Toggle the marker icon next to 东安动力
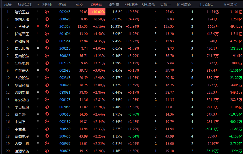Image resolution: width=243 pixels, height=154 pixels. click(38, 100)
